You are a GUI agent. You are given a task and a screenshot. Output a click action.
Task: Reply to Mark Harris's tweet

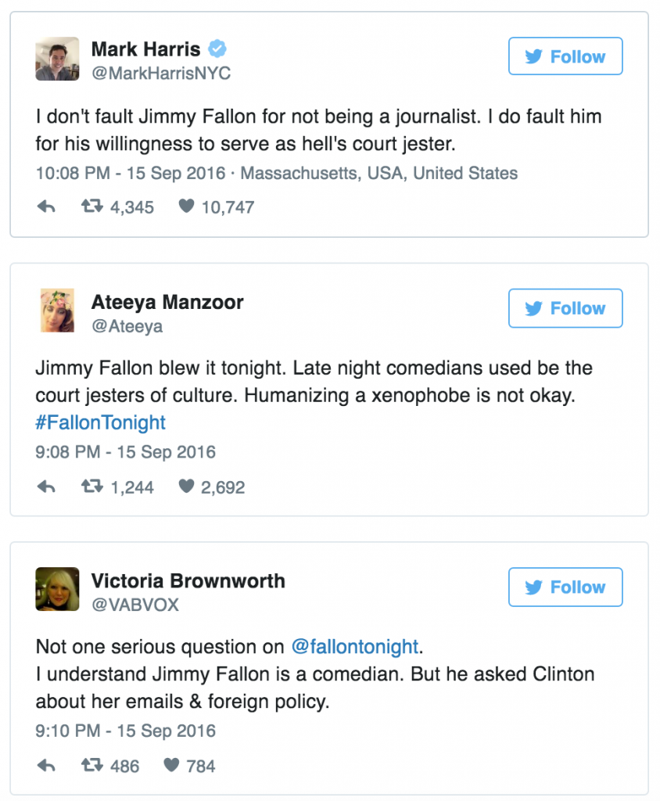pyautogui.click(x=46, y=207)
